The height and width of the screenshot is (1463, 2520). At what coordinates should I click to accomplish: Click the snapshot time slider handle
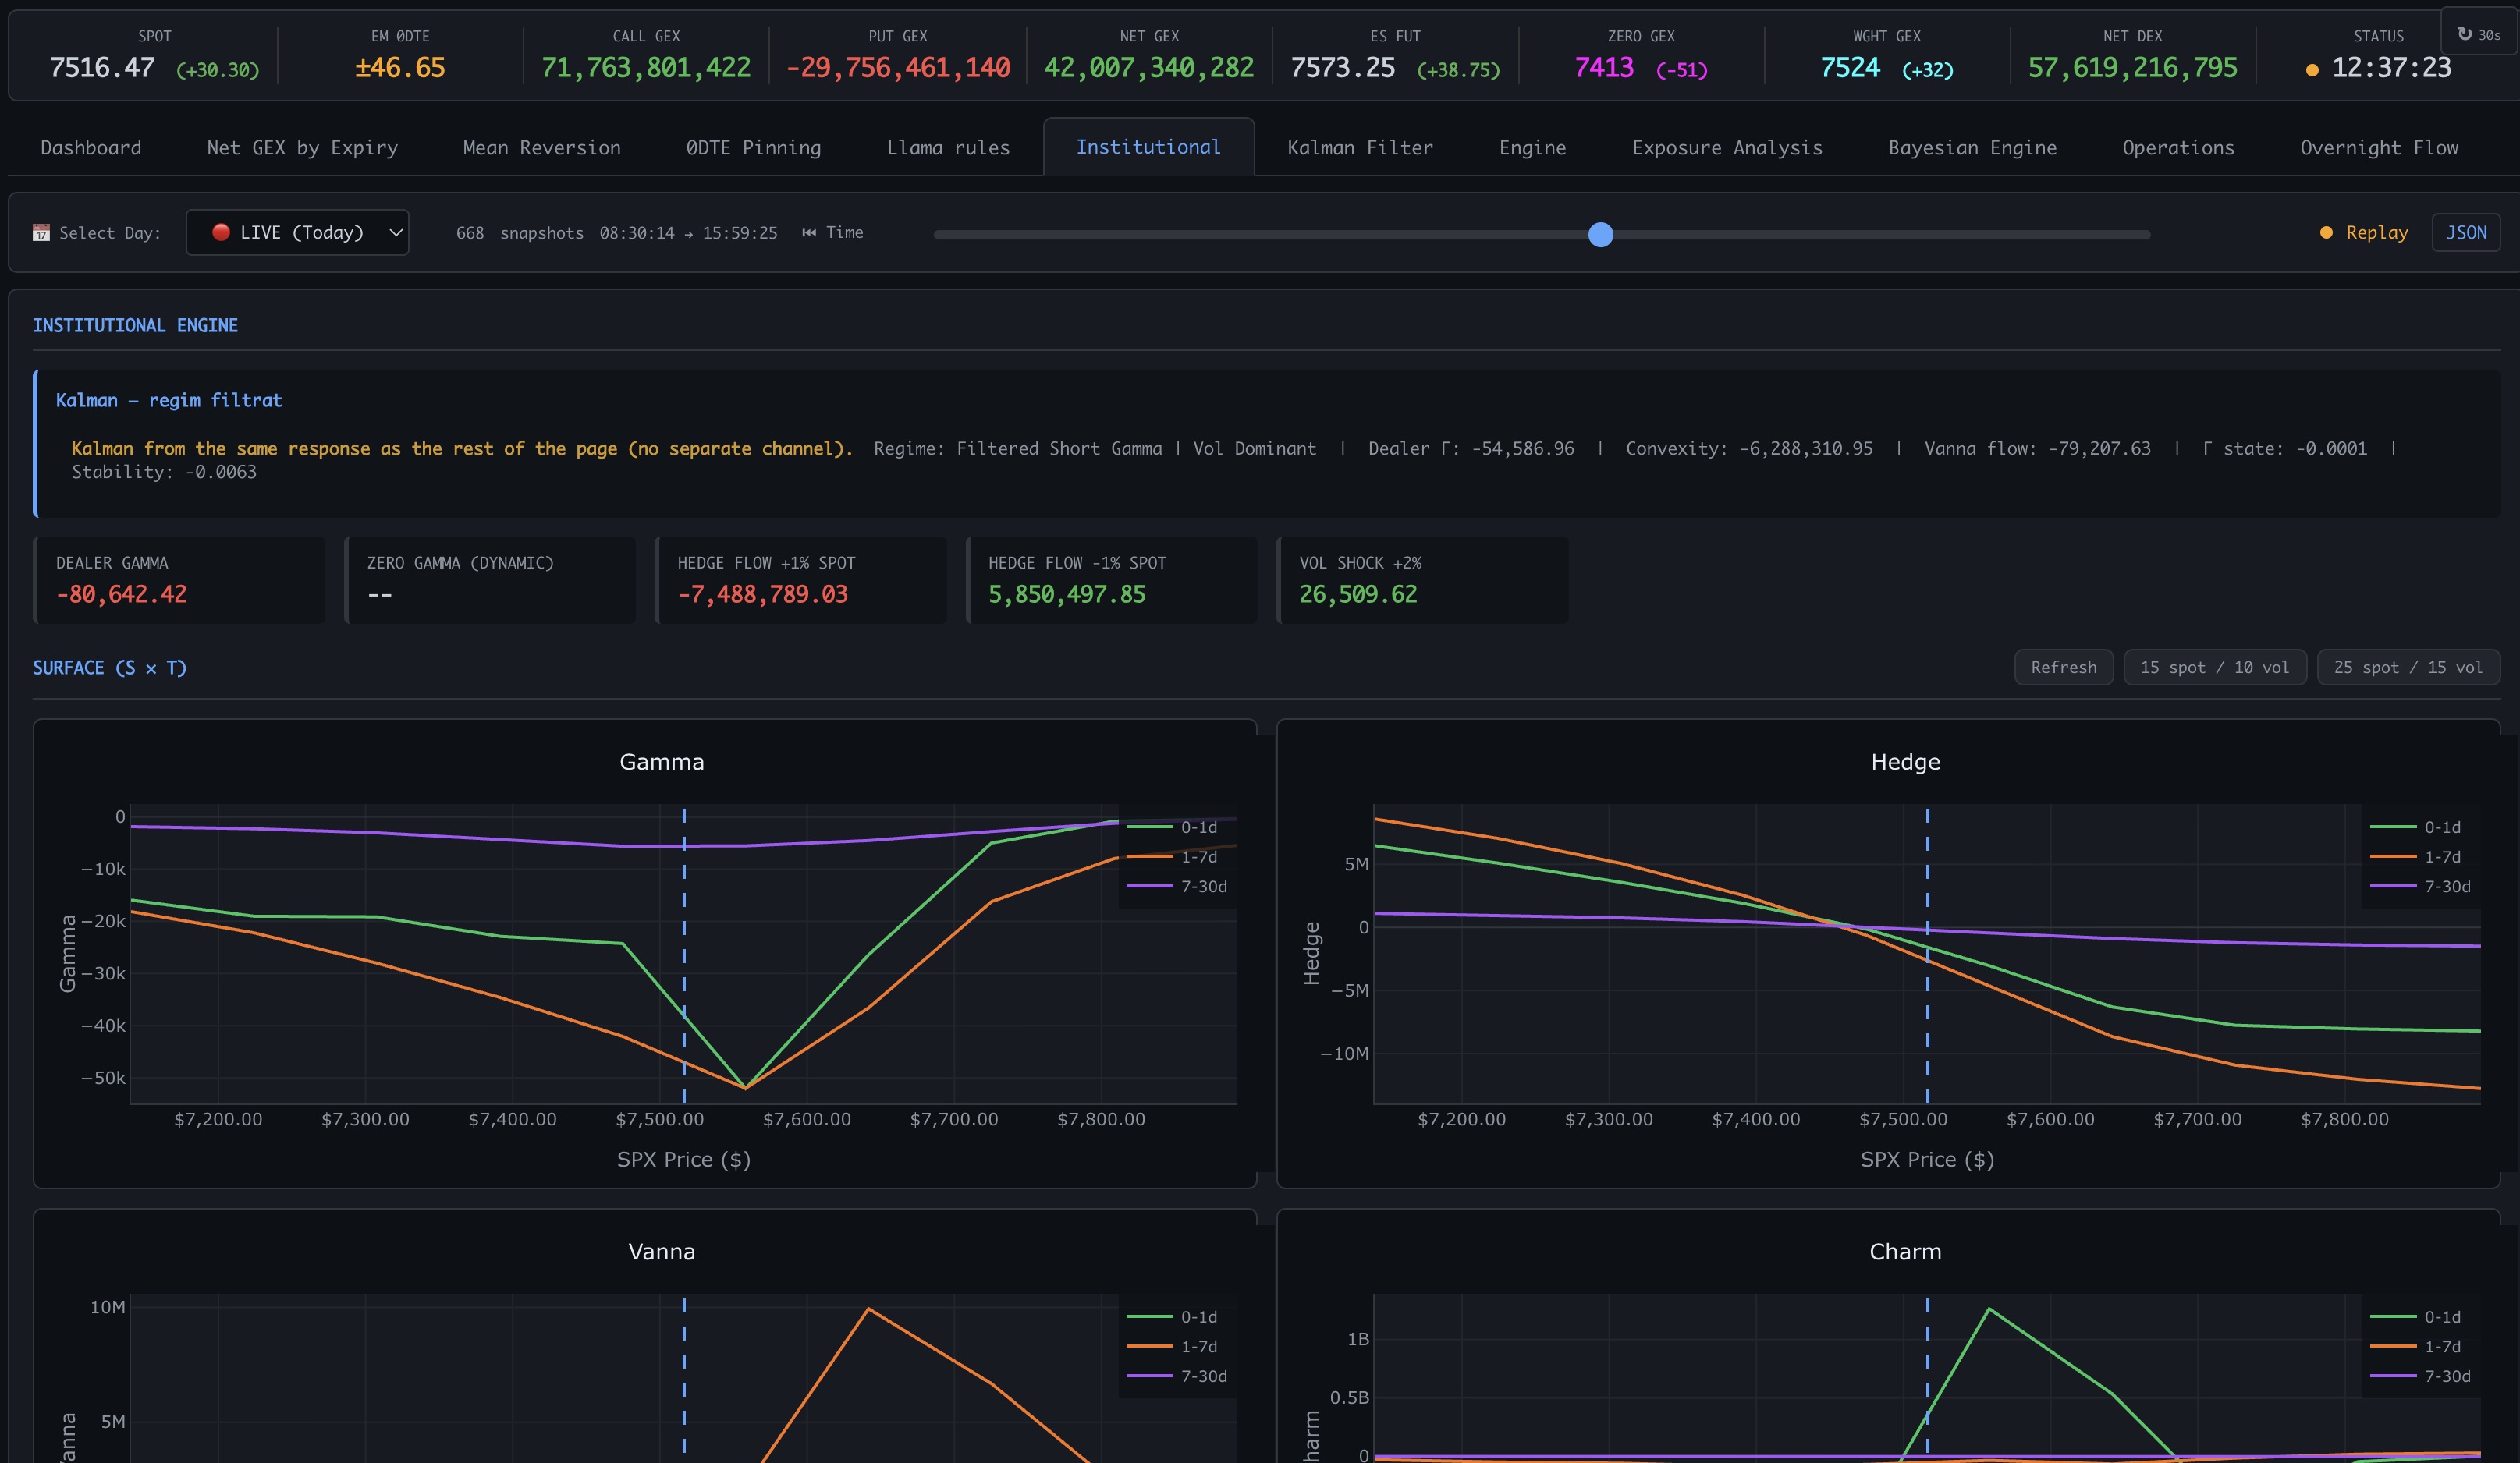(1601, 235)
